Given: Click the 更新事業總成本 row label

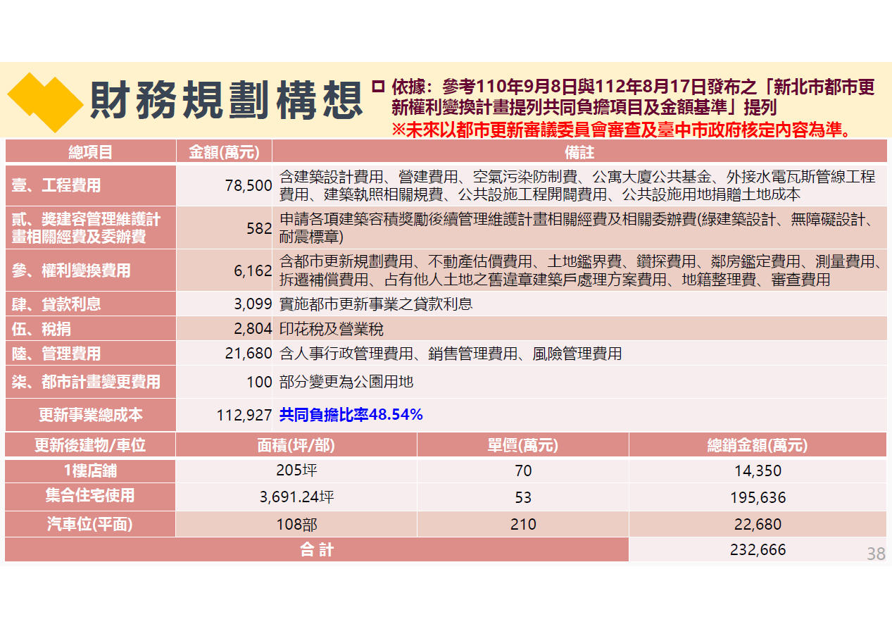Looking at the screenshot, I should coord(90,415).
